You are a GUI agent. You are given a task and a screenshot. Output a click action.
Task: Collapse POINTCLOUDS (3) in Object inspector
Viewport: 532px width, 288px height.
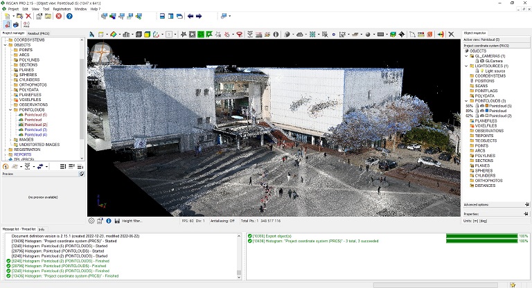coord(466,101)
